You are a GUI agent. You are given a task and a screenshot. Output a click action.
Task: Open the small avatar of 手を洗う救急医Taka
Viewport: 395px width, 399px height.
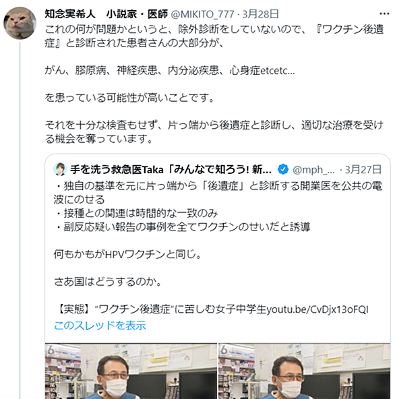(60, 169)
